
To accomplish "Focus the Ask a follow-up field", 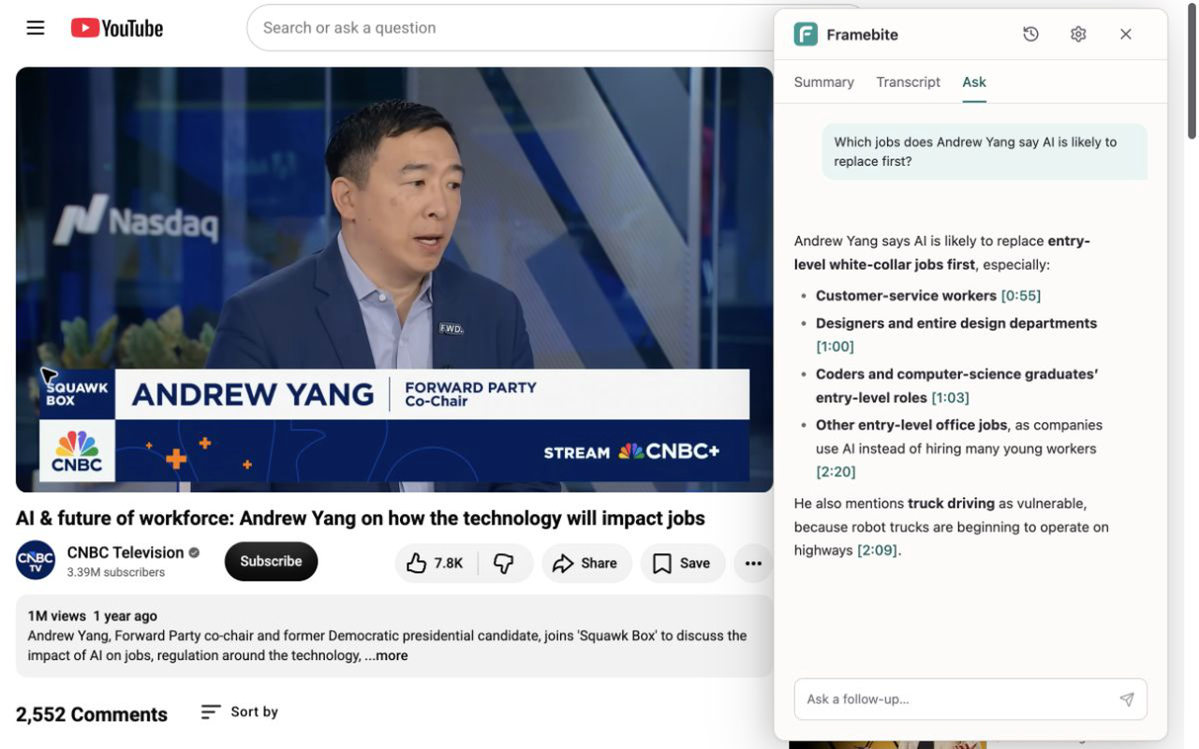I will point(970,699).
